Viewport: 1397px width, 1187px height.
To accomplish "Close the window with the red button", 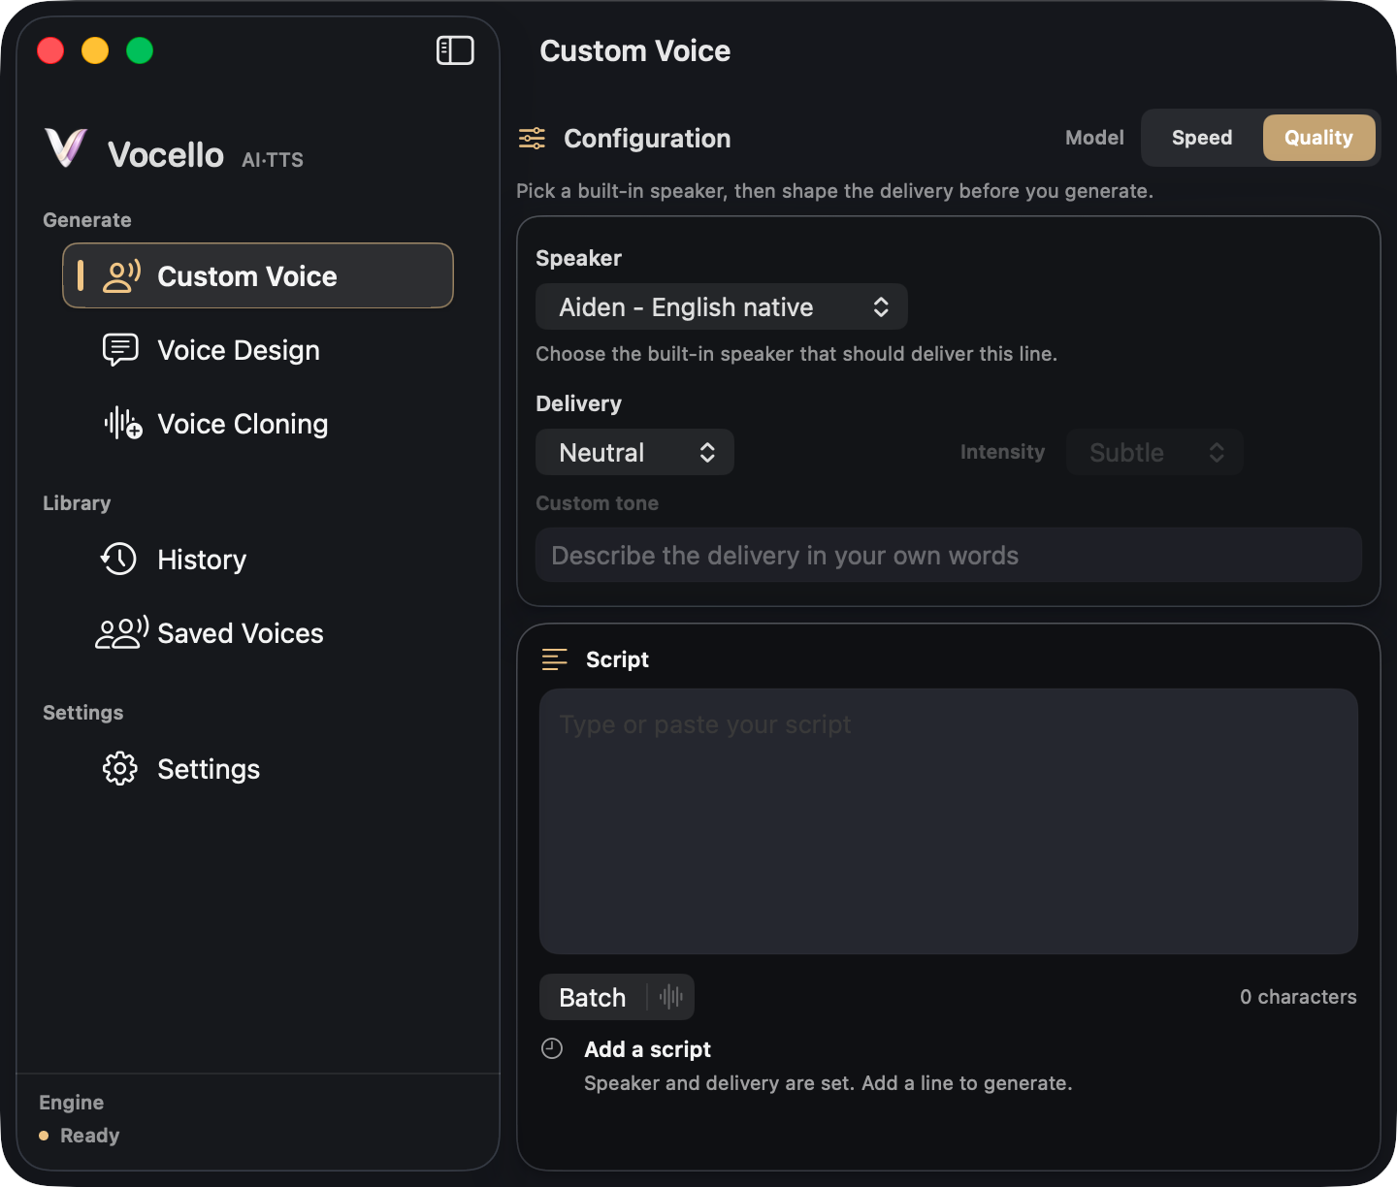I will pos(50,50).
